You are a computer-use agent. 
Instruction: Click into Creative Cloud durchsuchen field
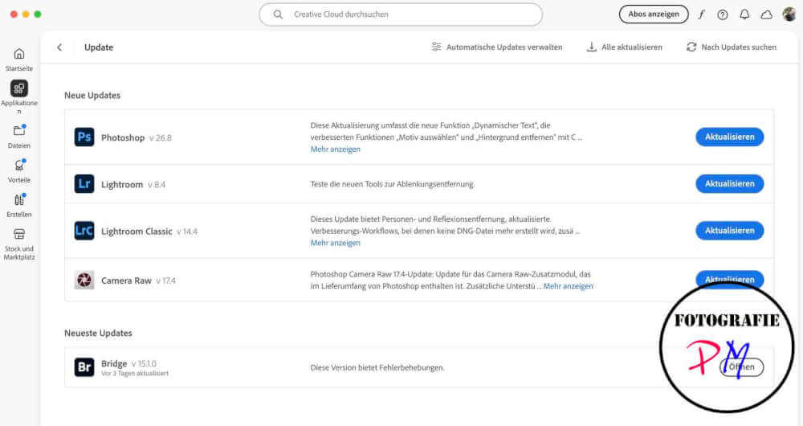[x=401, y=14]
